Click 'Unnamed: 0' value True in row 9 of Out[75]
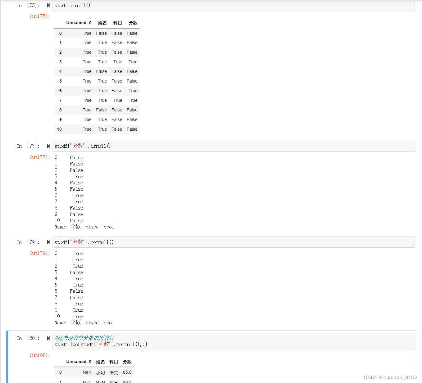This screenshot has width=422, height=383. click(x=87, y=119)
